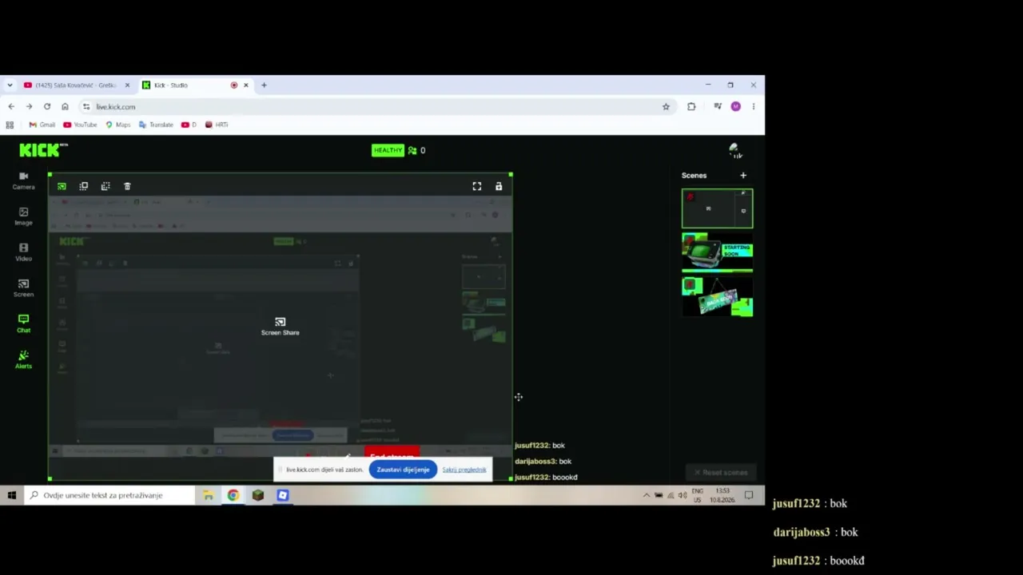Open the Chrome three-dot menu
Screen dimensions: 1023x575
pyautogui.click(x=753, y=106)
